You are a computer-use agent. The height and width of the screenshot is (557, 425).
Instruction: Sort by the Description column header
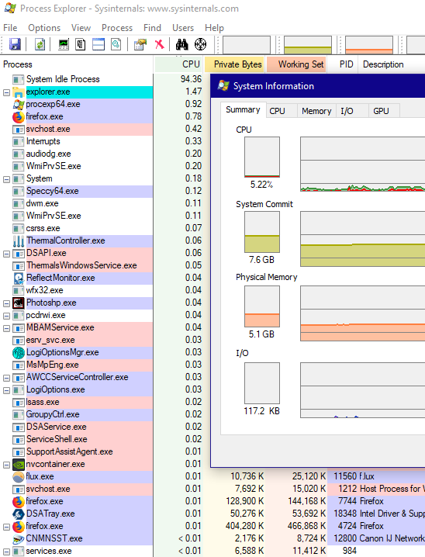[392, 64]
